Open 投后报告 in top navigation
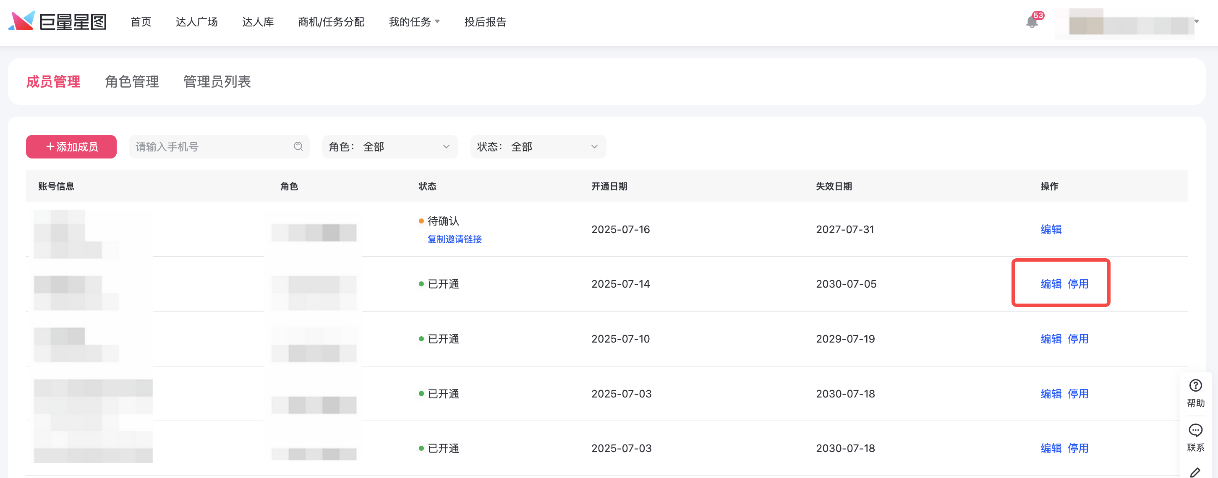Screen dimensions: 1218x478 pyautogui.click(x=485, y=22)
